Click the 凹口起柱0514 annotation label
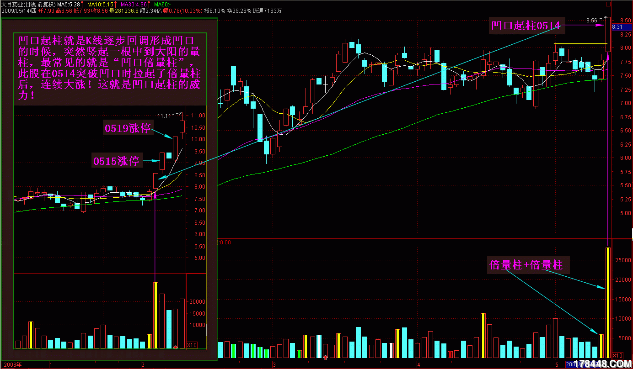This screenshot has width=633, height=369. coord(526,26)
